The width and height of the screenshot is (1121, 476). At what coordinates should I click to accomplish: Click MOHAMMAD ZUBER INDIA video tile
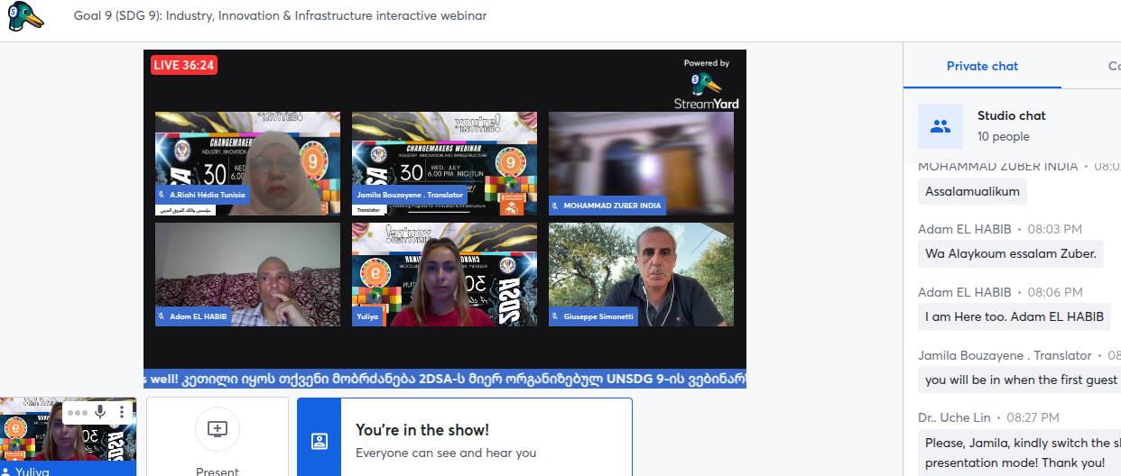[641, 163]
